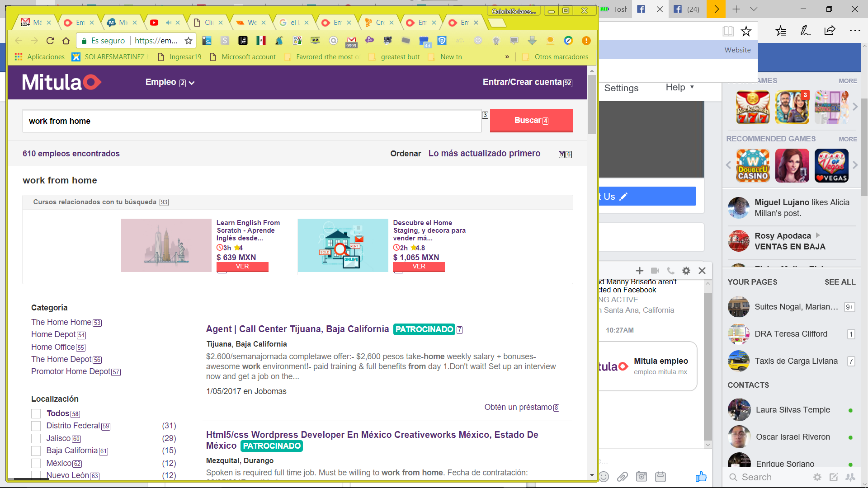Screen dimensions: 868x488
Task: Attach a file in the chat
Action: [x=623, y=477]
